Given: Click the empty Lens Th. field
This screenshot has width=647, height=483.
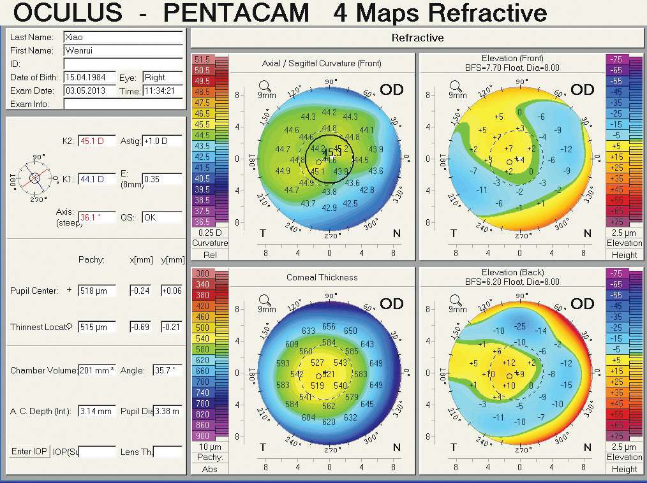Looking at the screenshot, I should (x=168, y=452).
